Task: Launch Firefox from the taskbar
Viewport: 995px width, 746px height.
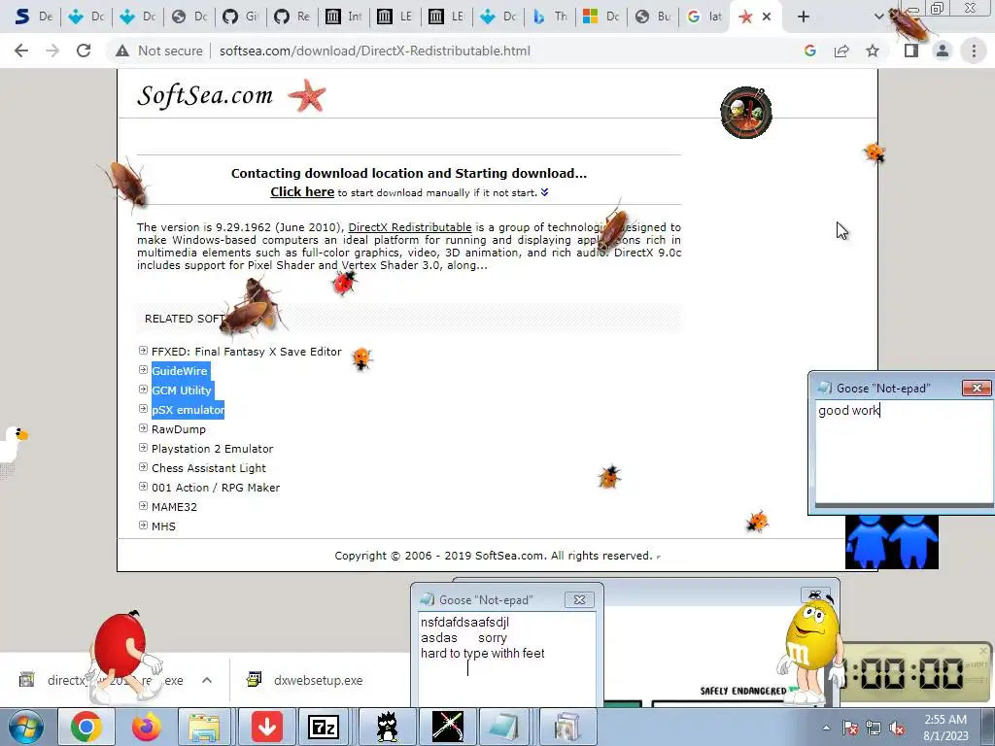Action: (x=146, y=727)
